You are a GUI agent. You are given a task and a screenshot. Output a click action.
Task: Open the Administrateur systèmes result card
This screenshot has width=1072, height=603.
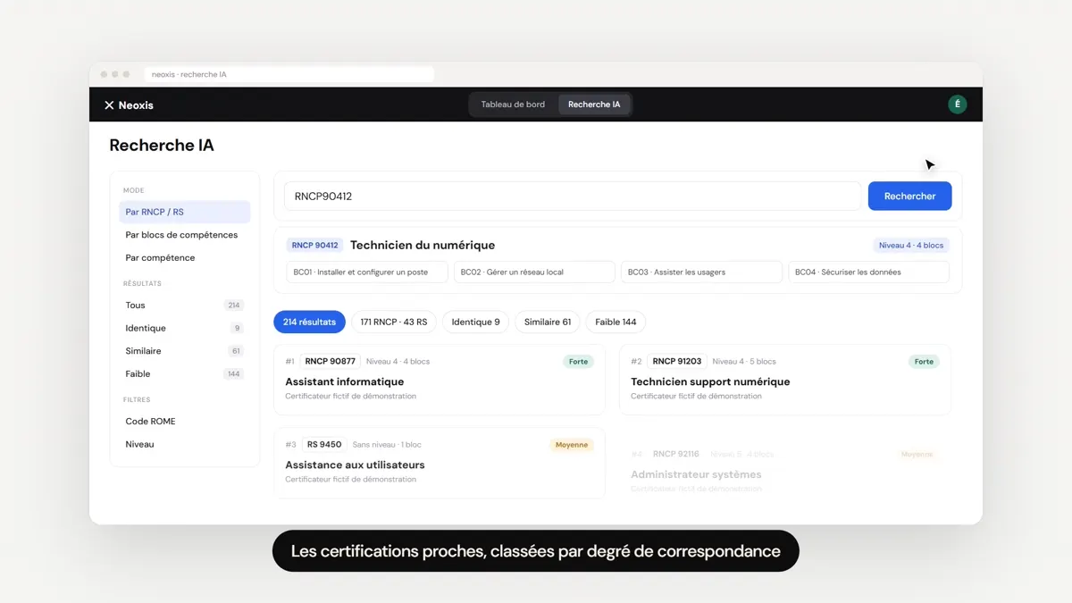[785, 470]
